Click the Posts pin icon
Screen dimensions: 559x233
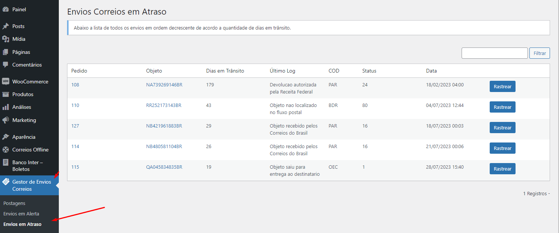pos(6,26)
